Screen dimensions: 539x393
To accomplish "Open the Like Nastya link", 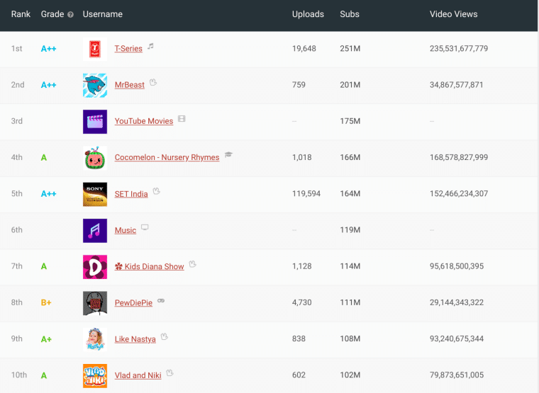I will point(135,339).
